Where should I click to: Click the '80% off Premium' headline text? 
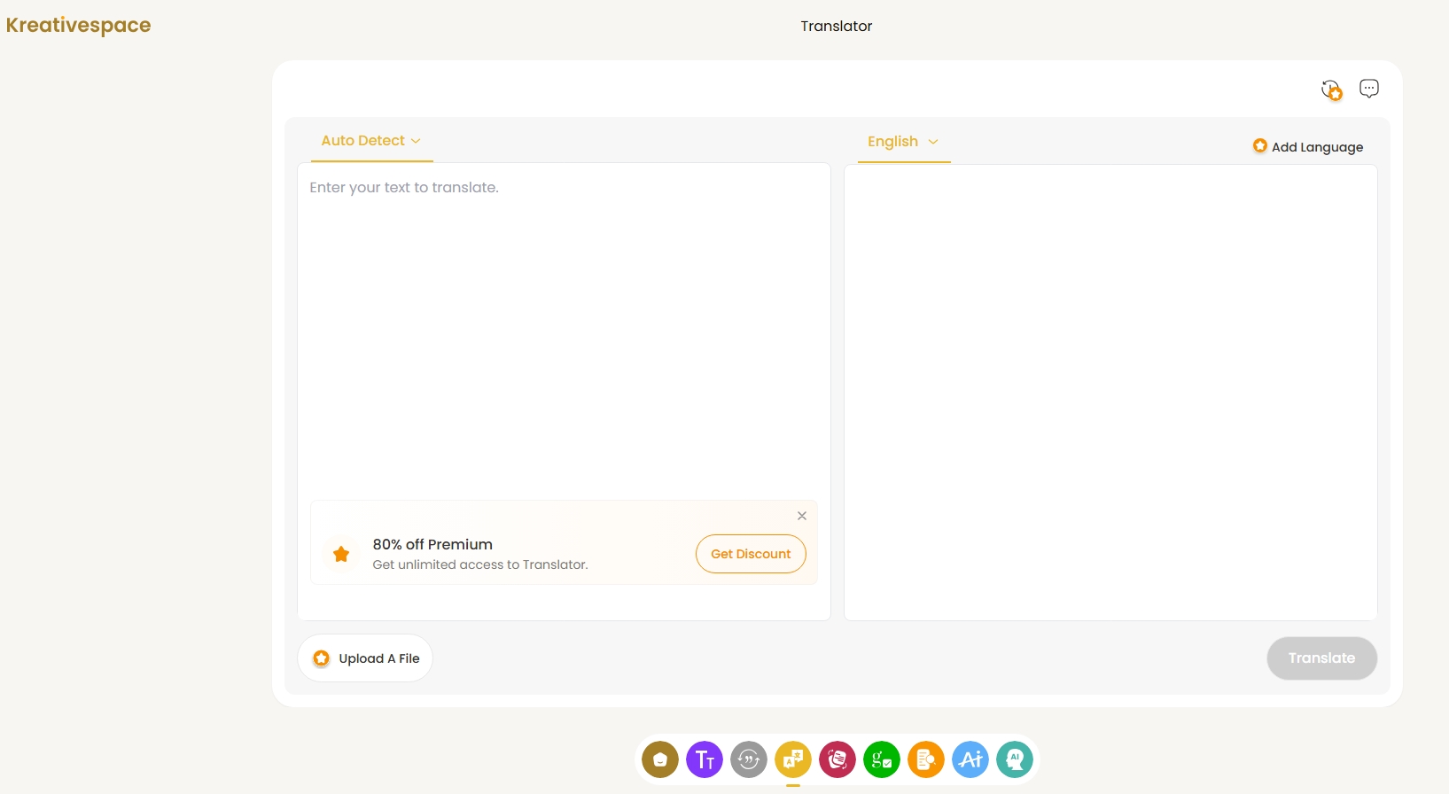(432, 545)
